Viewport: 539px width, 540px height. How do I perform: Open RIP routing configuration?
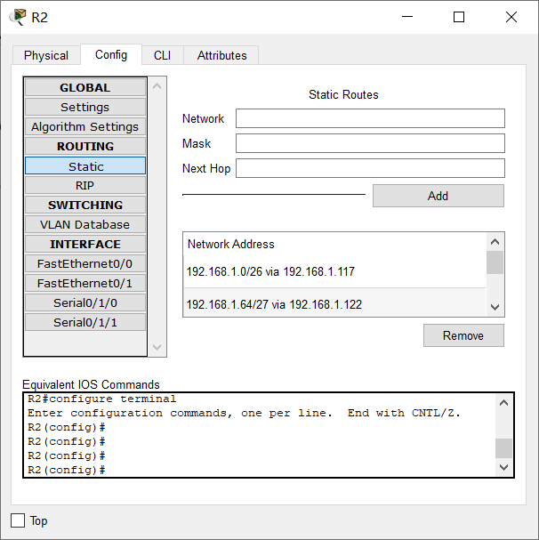pos(85,186)
